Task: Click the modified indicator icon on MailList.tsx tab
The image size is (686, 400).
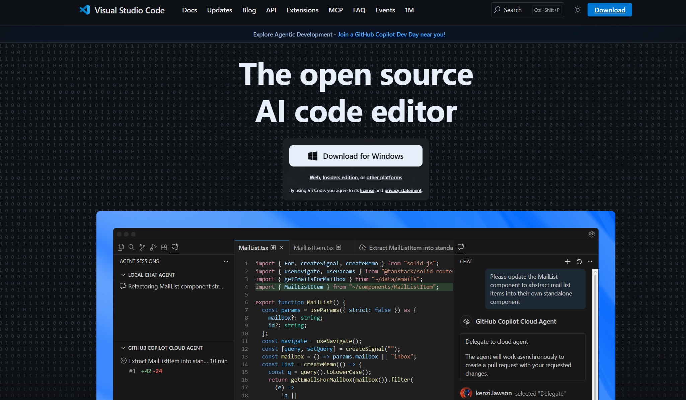Action: coord(273,248)
